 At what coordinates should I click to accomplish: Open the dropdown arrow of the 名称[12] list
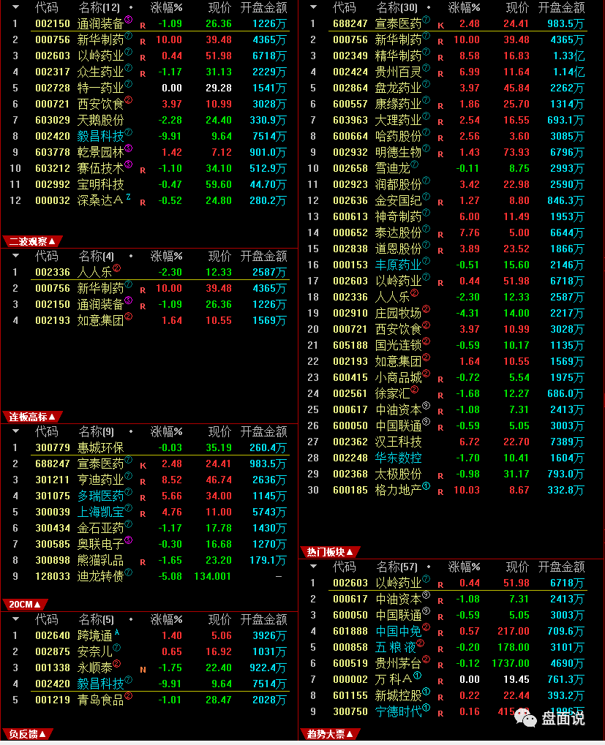[15, 7]
